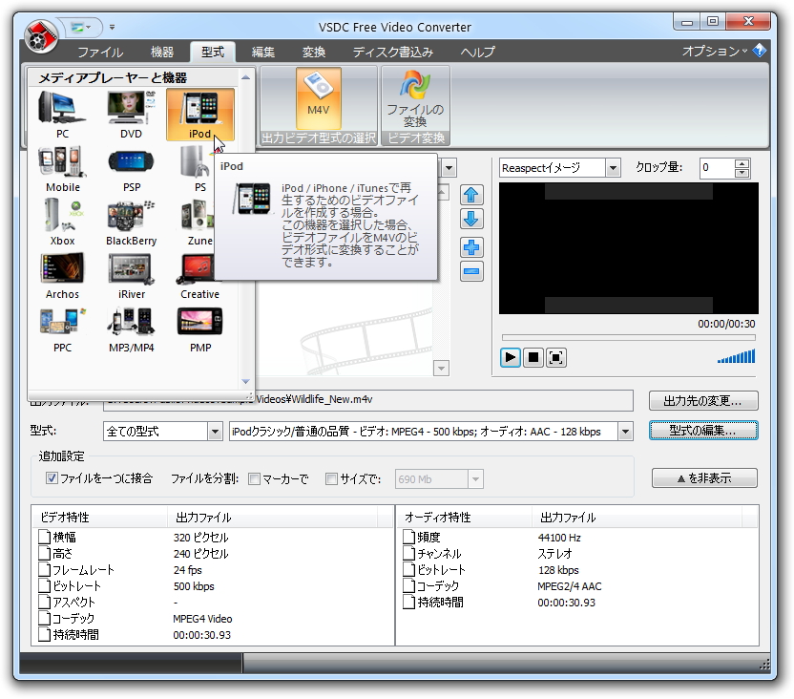
Task: Open the ディスク書込み tab
Action: point(393,53)
